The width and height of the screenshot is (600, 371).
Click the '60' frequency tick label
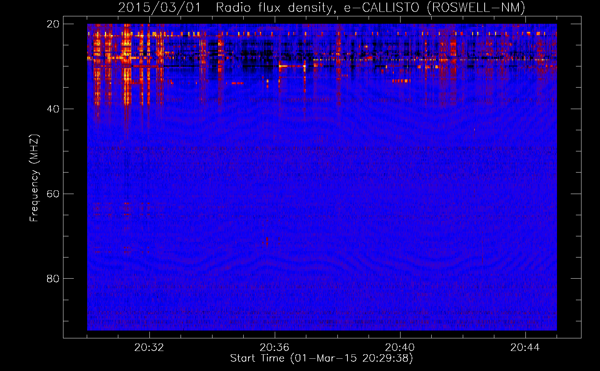click(53, 194)
